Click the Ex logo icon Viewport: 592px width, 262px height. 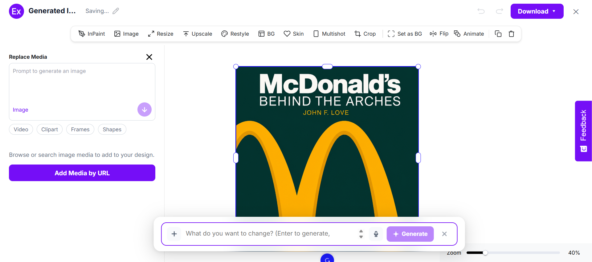point(16,11)
